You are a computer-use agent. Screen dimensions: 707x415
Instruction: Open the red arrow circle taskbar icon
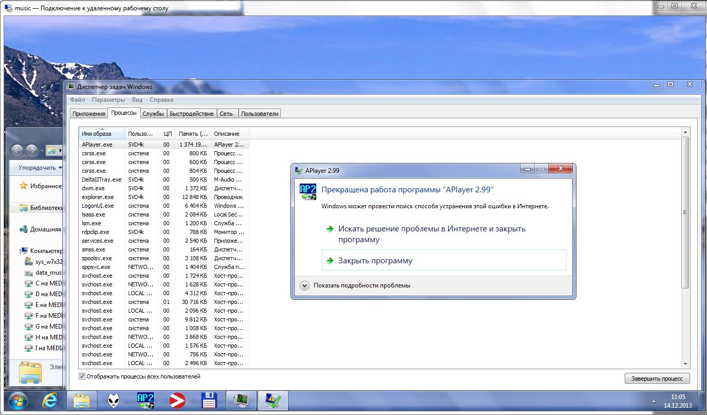tap(177, 400)
